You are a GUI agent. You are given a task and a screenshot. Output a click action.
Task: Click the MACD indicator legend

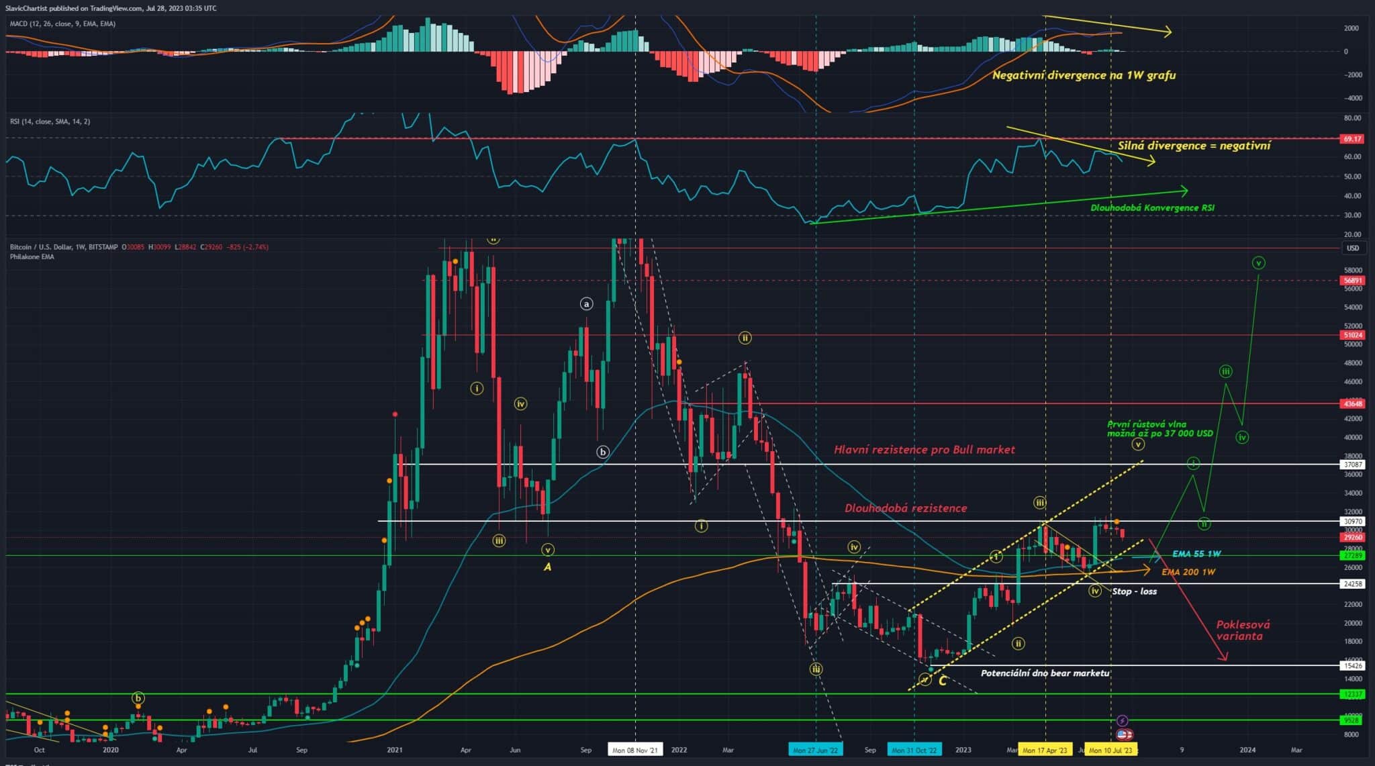tap(62, 23)
